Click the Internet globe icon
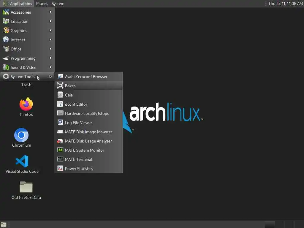The height and width of the screenshot is (228, 304). (x=6, y=39)
